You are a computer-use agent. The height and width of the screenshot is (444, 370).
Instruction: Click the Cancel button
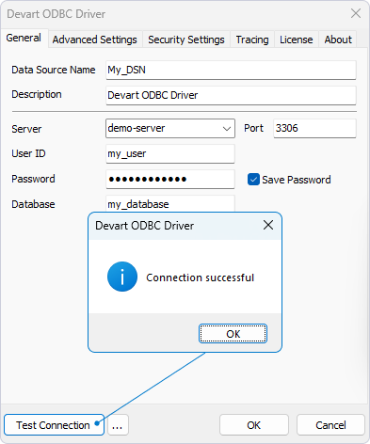(x=330, y=425)
